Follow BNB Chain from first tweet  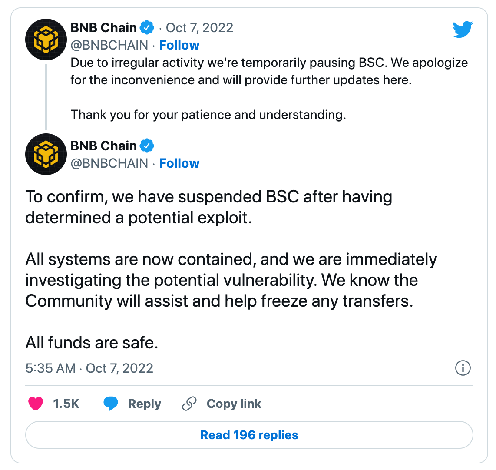179,45
